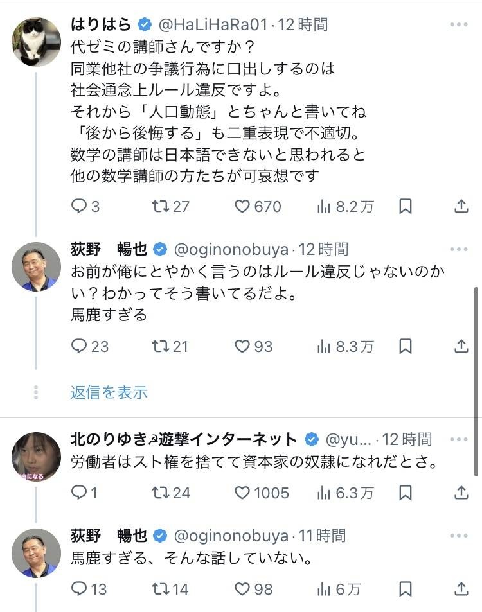The image size is (482, 612).
Task: Bookmark HaLiHaRa01's tweet
Action: (x=405, y=206)
